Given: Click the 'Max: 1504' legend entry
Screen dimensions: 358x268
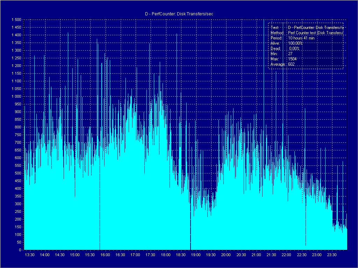Looking at the screenshot, I should point(284,59).
